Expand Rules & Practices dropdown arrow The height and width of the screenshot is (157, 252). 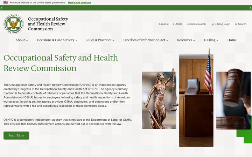pyautogui.click(x=113, y=40)
